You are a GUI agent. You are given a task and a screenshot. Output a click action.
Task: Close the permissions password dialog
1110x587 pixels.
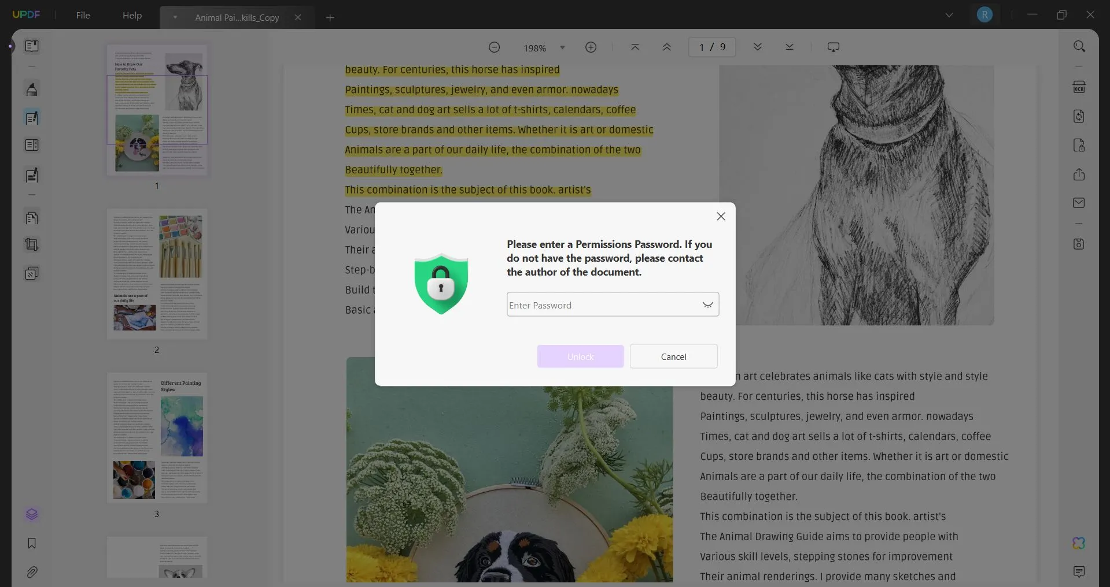tap(721, 216)
